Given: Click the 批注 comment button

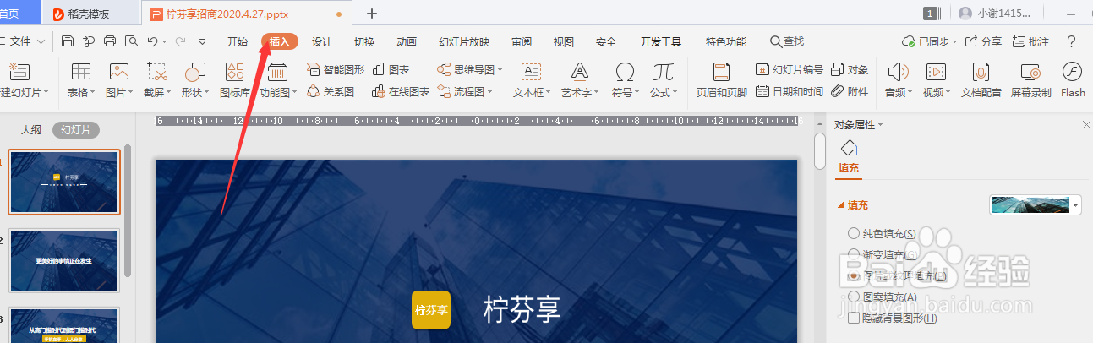Looking at the screenshot, I should coord(1030,41).
